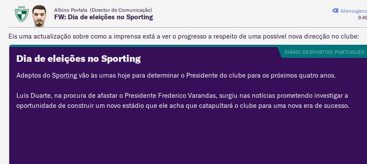Select the FW: Dia de eleições subject line
This screenshot has width=367, height=164.
[x=103, y=17]
